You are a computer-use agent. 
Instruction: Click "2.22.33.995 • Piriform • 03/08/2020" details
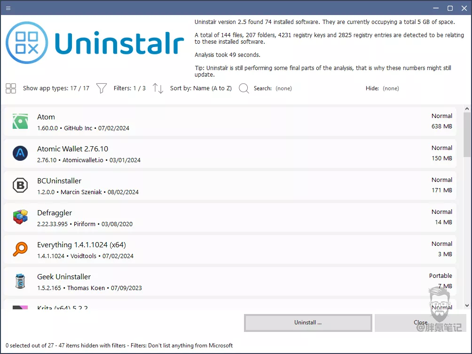point(85,224)
